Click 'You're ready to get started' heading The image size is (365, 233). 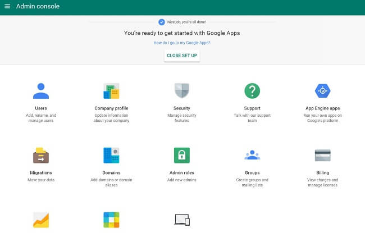point(182,33)
